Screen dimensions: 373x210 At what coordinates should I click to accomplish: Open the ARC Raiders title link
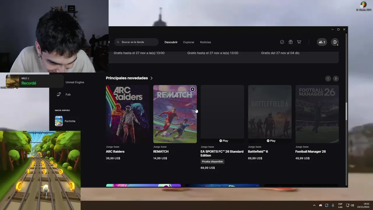[x=115, y=152]
